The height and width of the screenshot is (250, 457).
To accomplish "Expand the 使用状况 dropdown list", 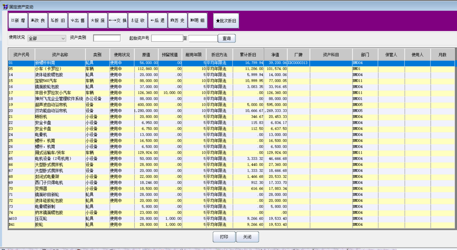I will pos(63,39).
